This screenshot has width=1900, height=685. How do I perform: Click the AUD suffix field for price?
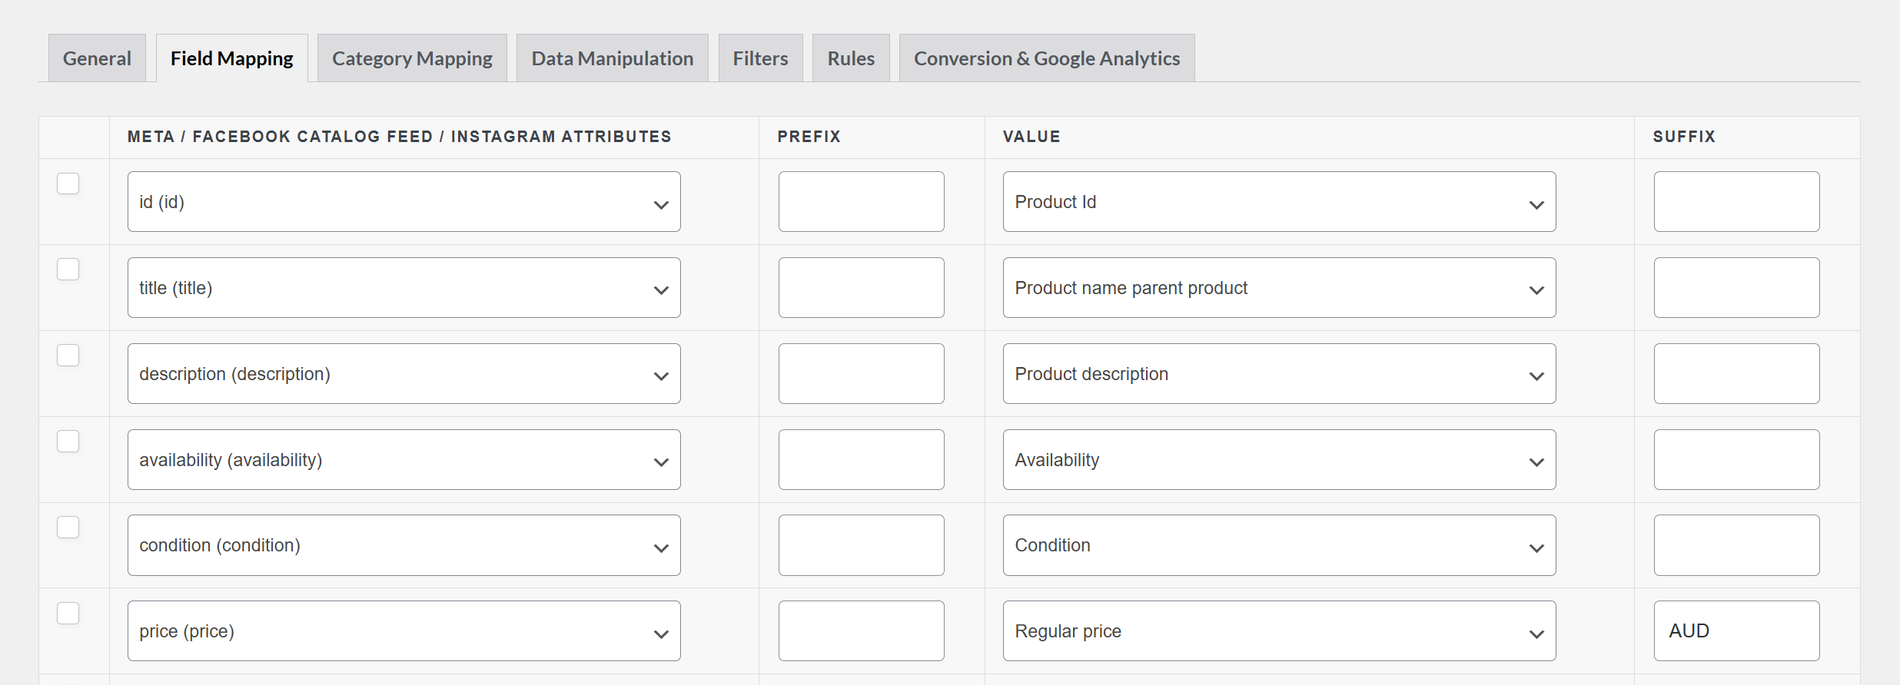(1736, 631)
